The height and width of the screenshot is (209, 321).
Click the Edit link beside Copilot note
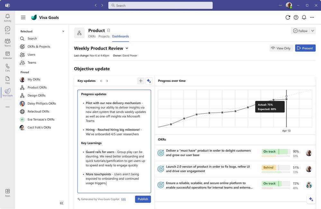click(x=123, y=199)
